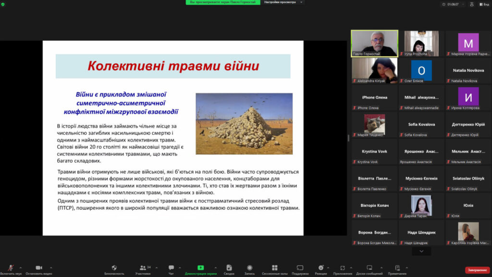Screen dimensions: 492x277
Task: Open the Доски сообщений whiteboards item
Action: pos(369,268)
